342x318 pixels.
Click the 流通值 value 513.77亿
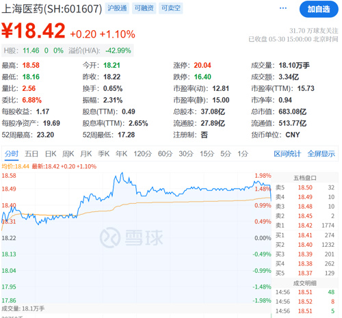tap(293, 123)
